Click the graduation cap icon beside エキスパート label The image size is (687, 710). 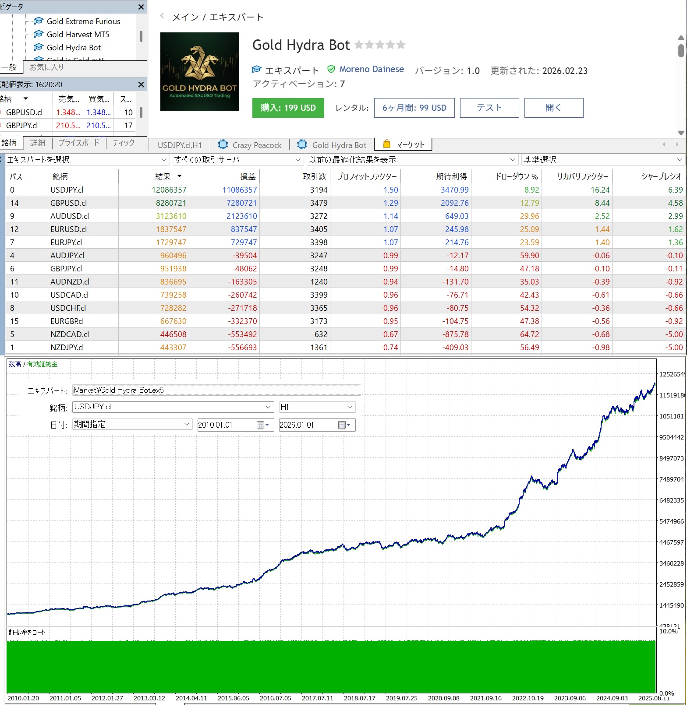(257, 70)
